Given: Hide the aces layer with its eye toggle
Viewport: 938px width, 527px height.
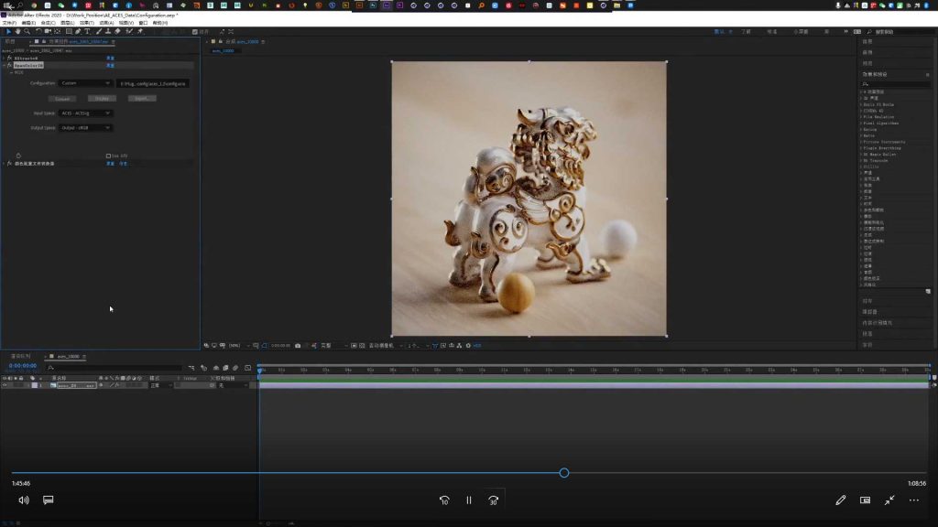Looking at the screenshot, I should tap(5, 384).
